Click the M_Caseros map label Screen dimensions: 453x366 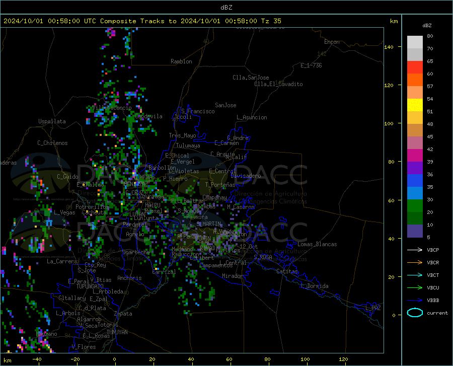tap(241, 207)
